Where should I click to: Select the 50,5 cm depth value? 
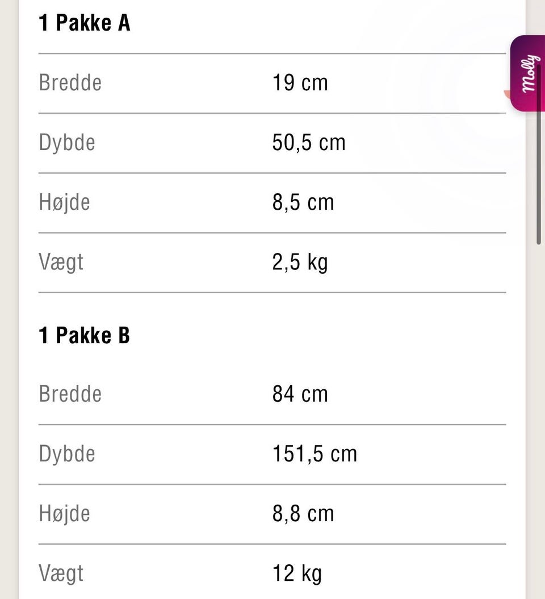(x=309, y=143)
